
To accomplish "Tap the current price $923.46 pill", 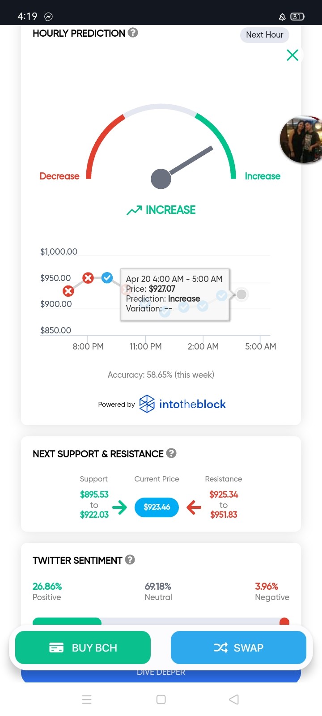I will [x=157, y=507].
